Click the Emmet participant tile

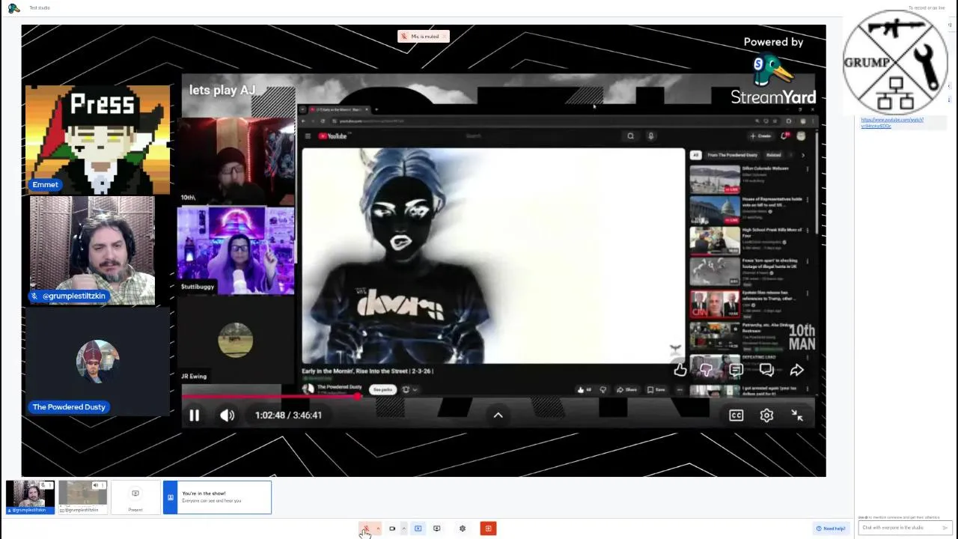(x=97, y=140)
